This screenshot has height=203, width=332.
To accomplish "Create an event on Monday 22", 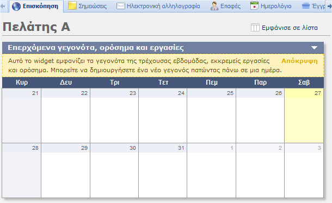I will tap(65, 116).
